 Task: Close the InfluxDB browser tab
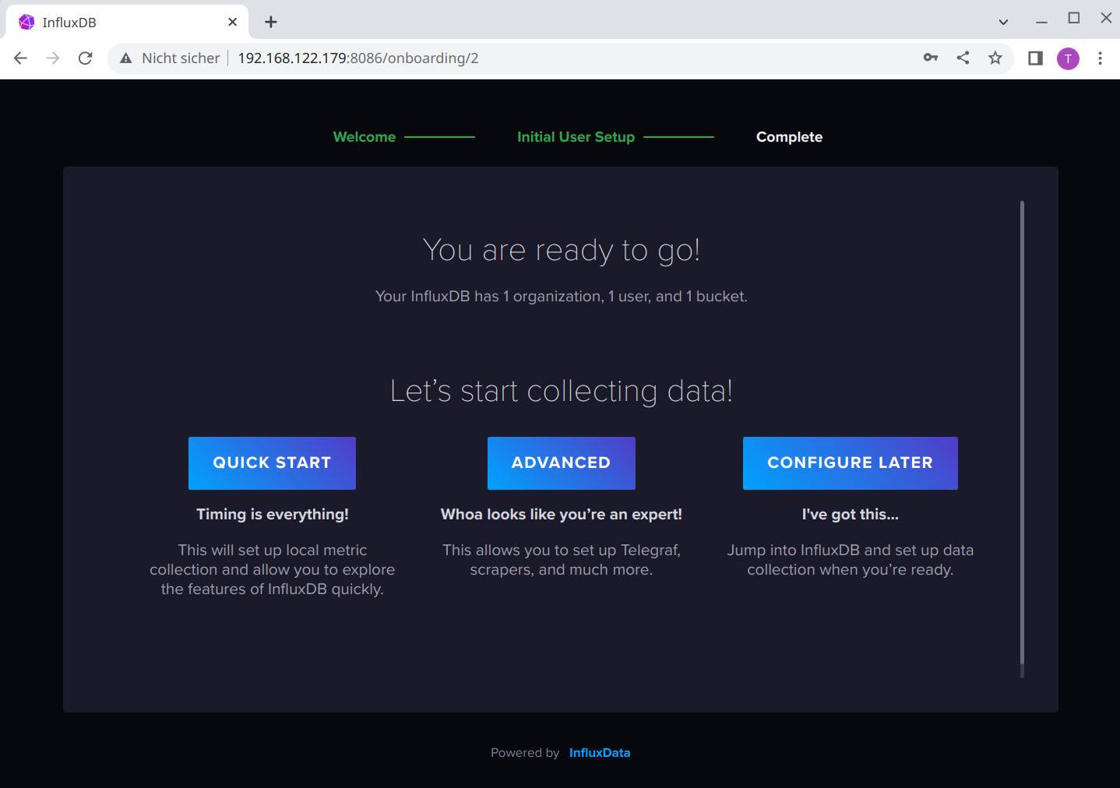(232, 22)
